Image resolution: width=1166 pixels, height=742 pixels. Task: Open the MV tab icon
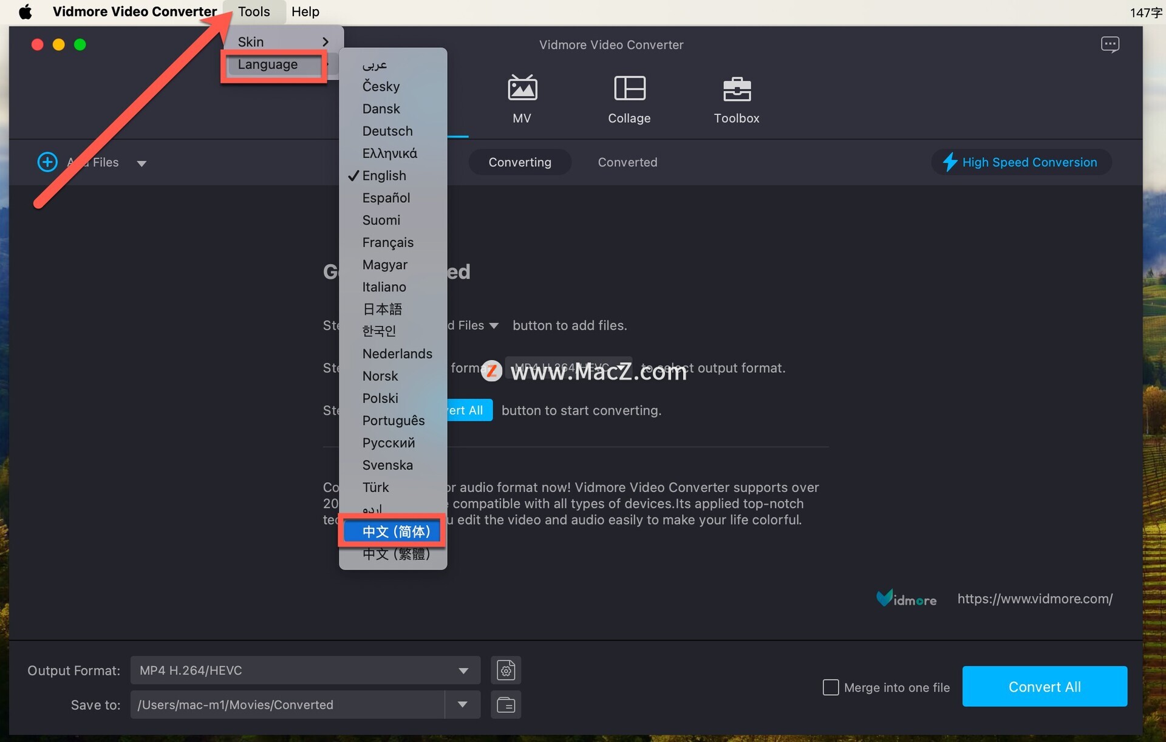[x=522, y=88]
